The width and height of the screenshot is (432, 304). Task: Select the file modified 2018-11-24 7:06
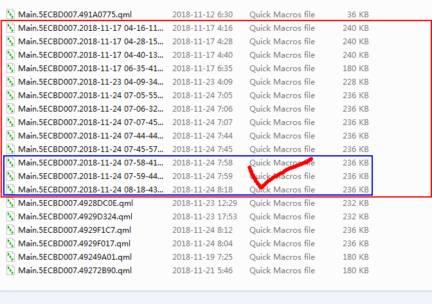click(90, 108)
